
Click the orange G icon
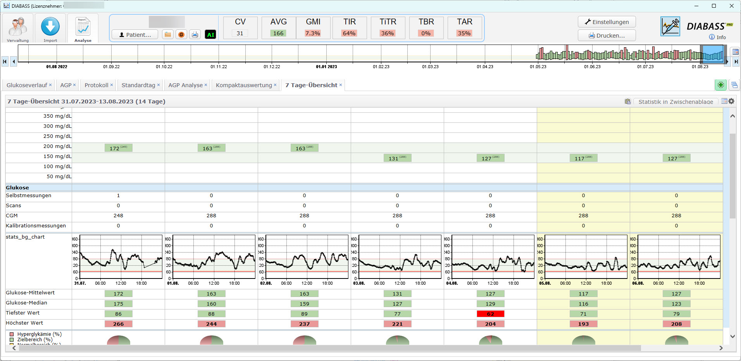click(x=181, y=34)
